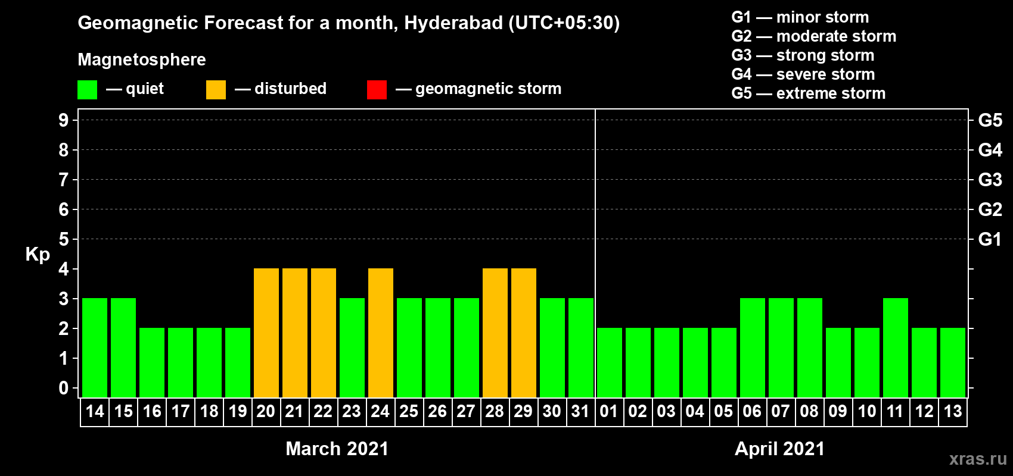Click date label 03 in April

(x=666, y=411)
